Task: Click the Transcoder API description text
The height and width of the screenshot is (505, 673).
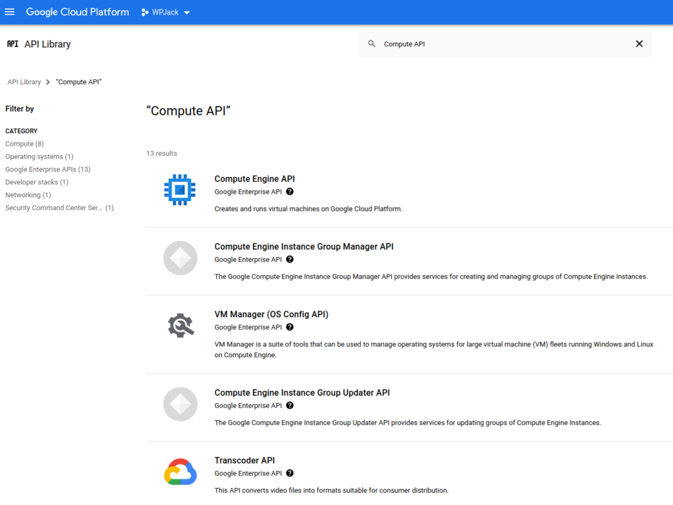Action: 331,491
